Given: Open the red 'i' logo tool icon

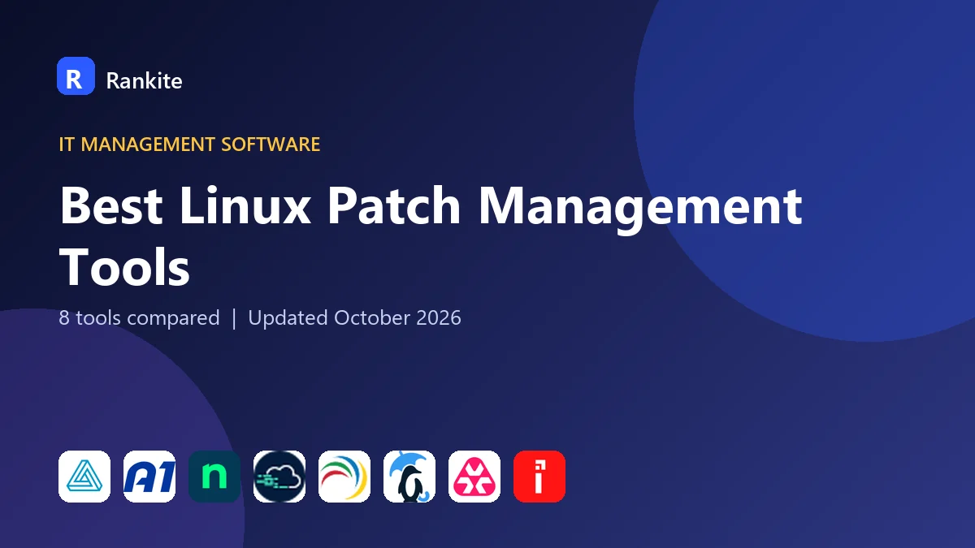Looking at the screenshot, I should pos(539,477).
